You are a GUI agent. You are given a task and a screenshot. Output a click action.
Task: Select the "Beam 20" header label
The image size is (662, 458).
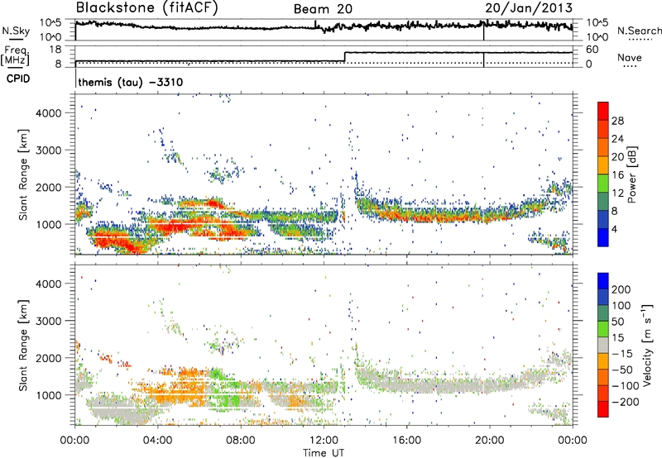click(x=323, y=9)
